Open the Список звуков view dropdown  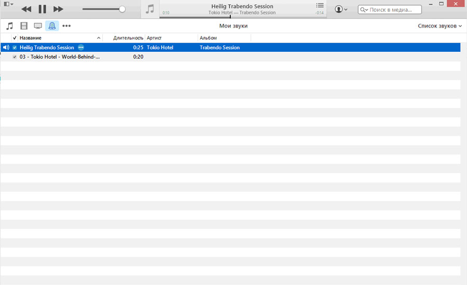click(439, 26)
